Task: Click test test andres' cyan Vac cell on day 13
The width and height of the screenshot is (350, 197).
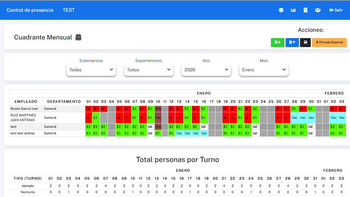Action: (x=179, y=133)
